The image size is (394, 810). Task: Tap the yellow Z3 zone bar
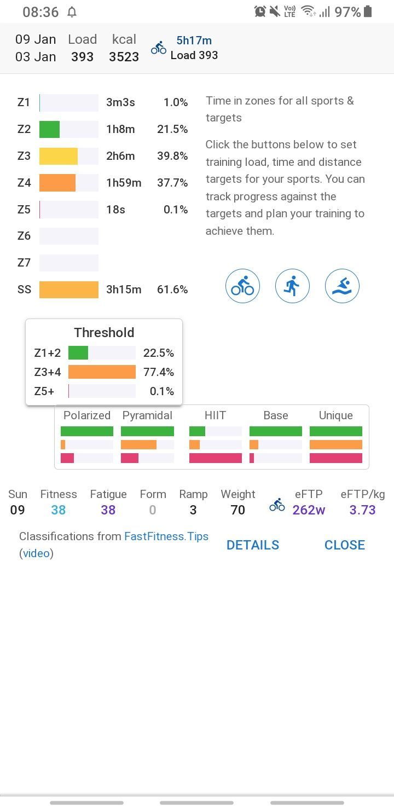[x=59, y=156]
